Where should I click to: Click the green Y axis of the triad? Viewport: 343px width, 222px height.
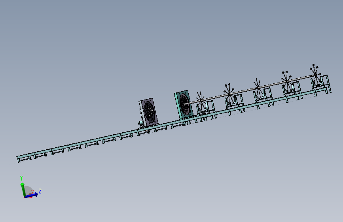(x=23, y=190)
